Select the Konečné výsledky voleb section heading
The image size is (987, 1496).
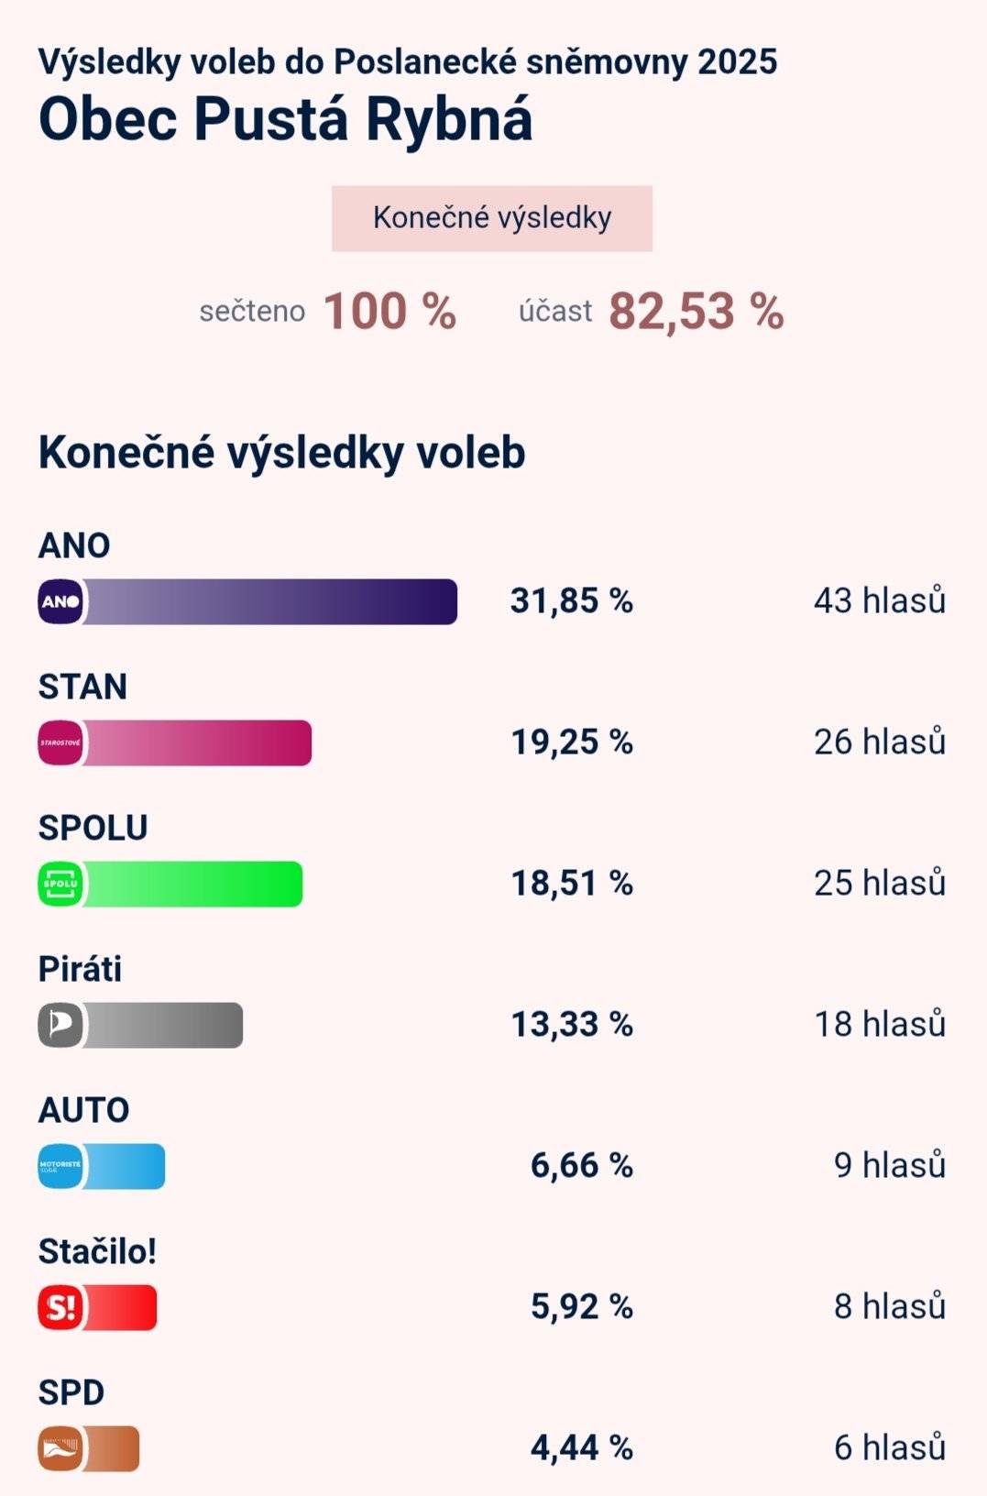point(280,450)
